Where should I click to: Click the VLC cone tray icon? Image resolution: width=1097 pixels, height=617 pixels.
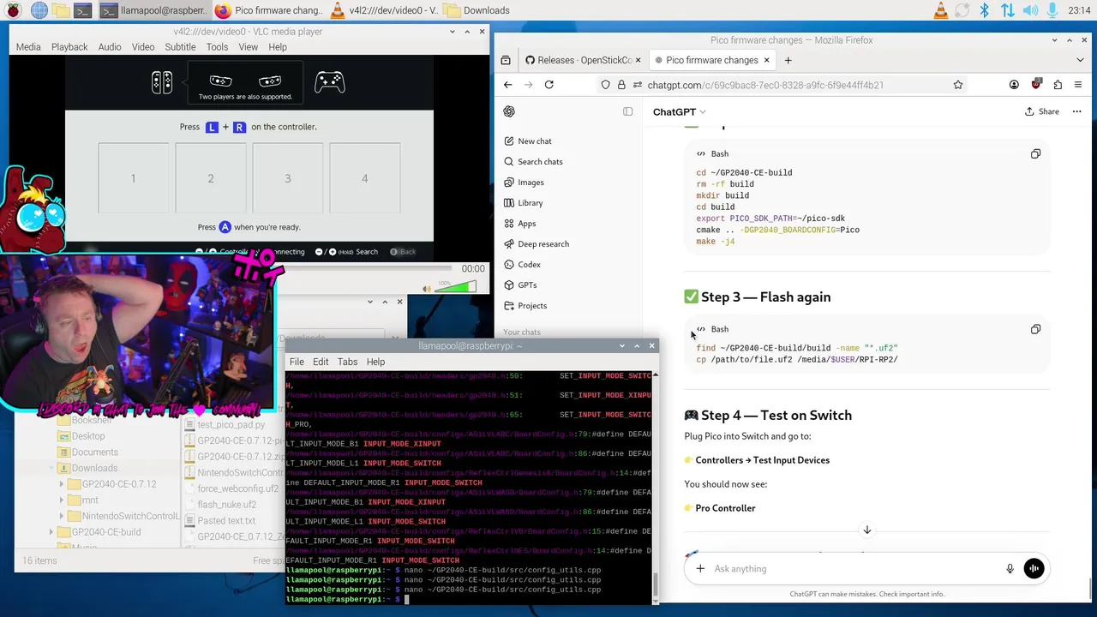(940, 10)
